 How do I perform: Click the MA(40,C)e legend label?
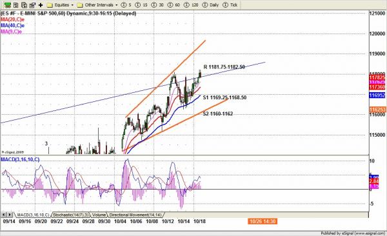(12, 25)
